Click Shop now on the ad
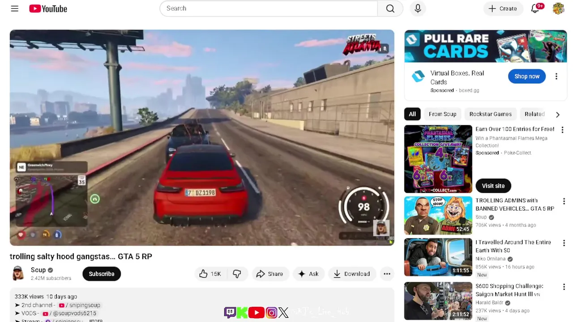The image size is (573, 322). tap(527, 76)
